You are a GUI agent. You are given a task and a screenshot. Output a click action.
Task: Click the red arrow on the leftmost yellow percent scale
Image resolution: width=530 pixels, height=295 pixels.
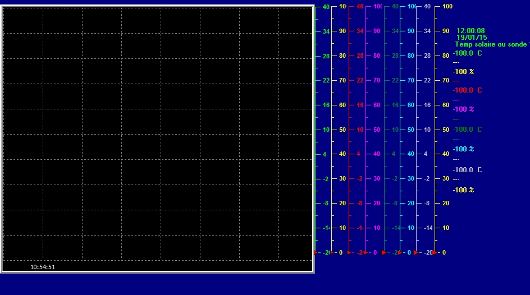coord(332,252)
